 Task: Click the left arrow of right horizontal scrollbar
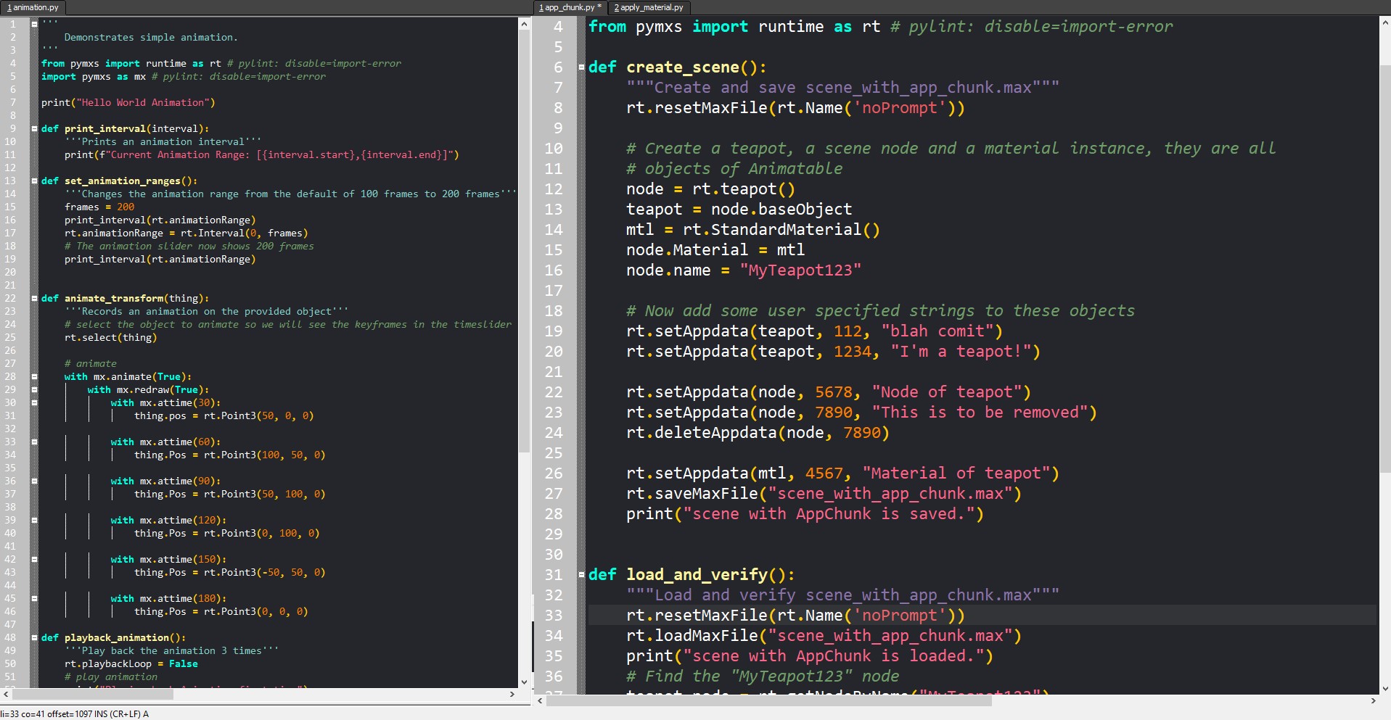(x=540, y=701)
